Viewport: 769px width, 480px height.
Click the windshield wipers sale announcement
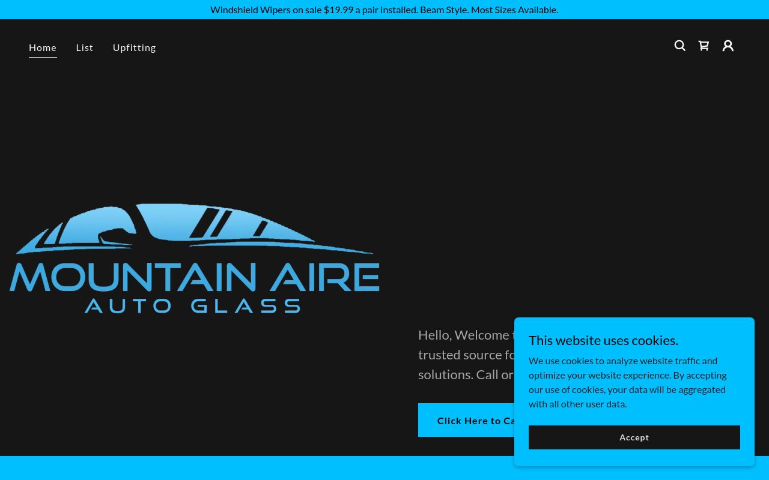[x=384, y=10]
